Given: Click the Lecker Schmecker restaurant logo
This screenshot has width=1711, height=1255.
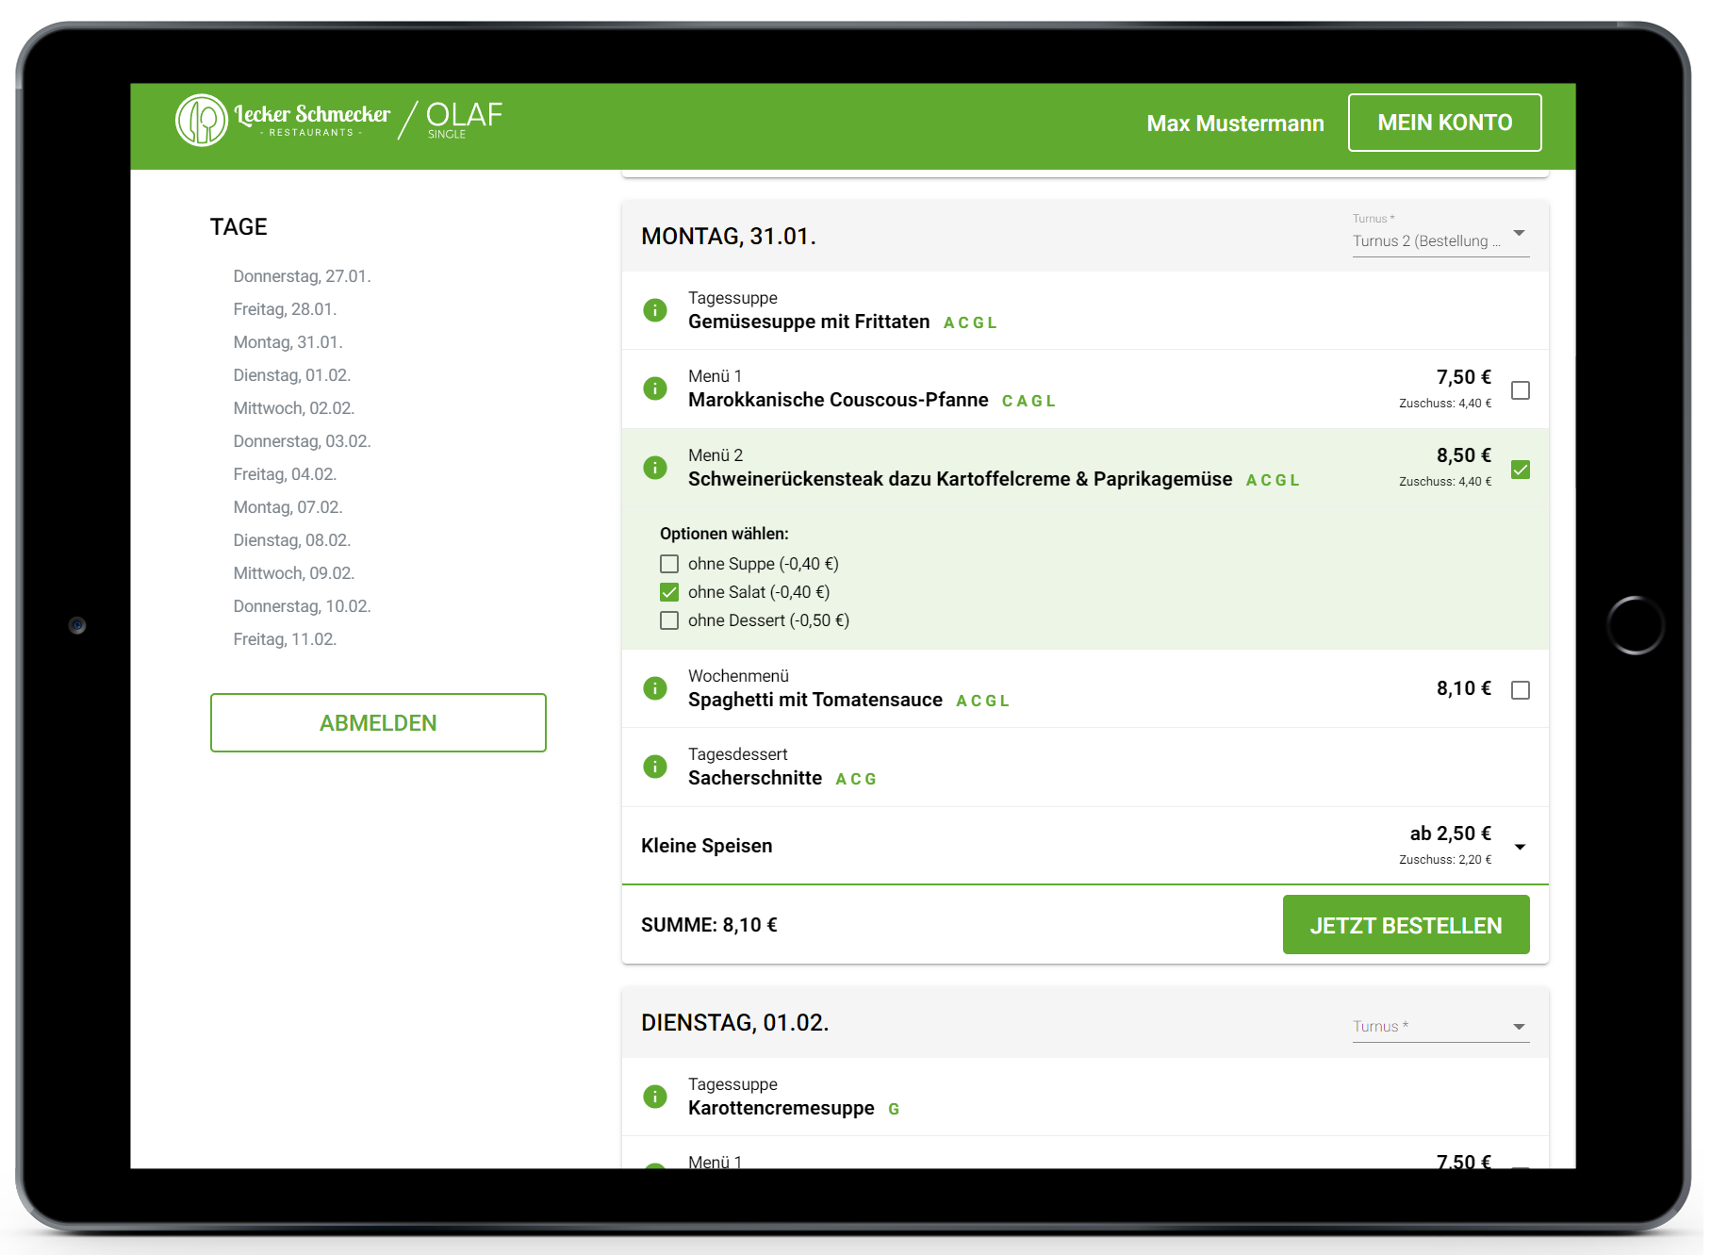Looking at the screenshot, I should [x=283, y=121].
